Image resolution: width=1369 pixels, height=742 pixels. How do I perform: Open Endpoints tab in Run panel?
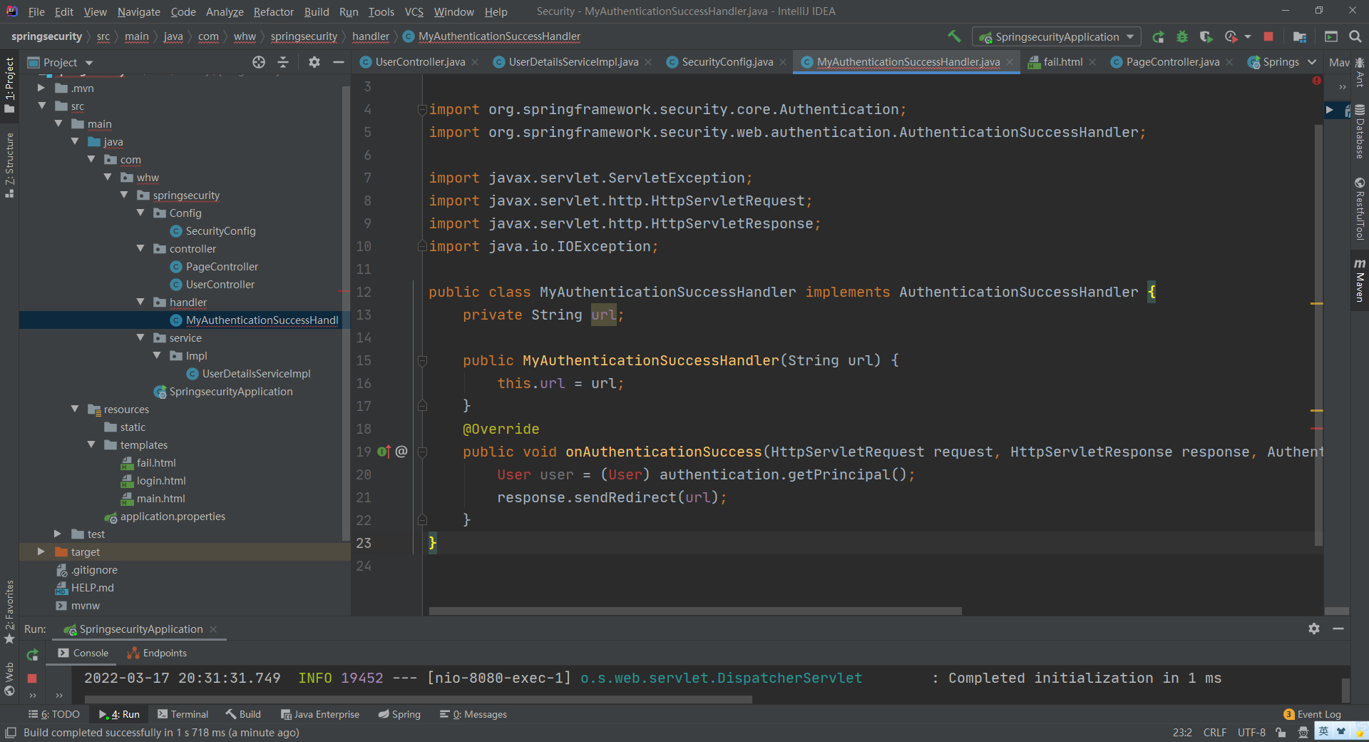(x=157, y=653)
